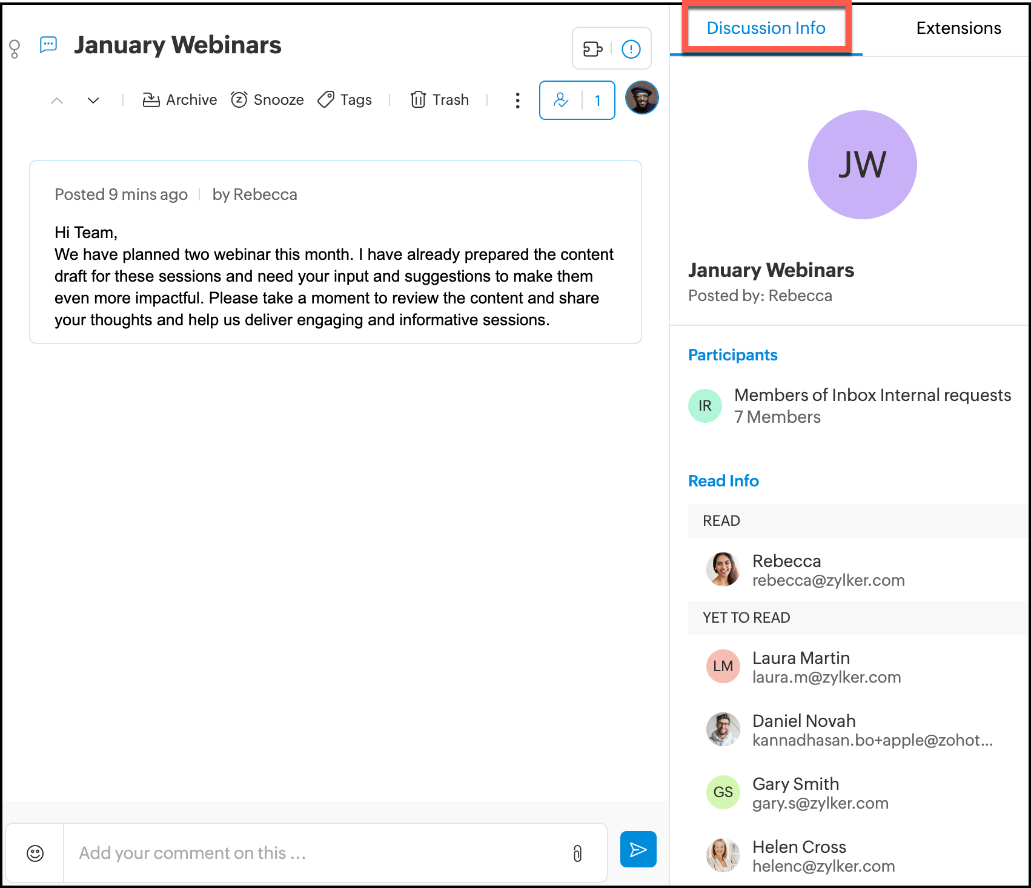This screenshot has height=888, width=1031.
Task: Click the comment input field
Action: [315, 853]
